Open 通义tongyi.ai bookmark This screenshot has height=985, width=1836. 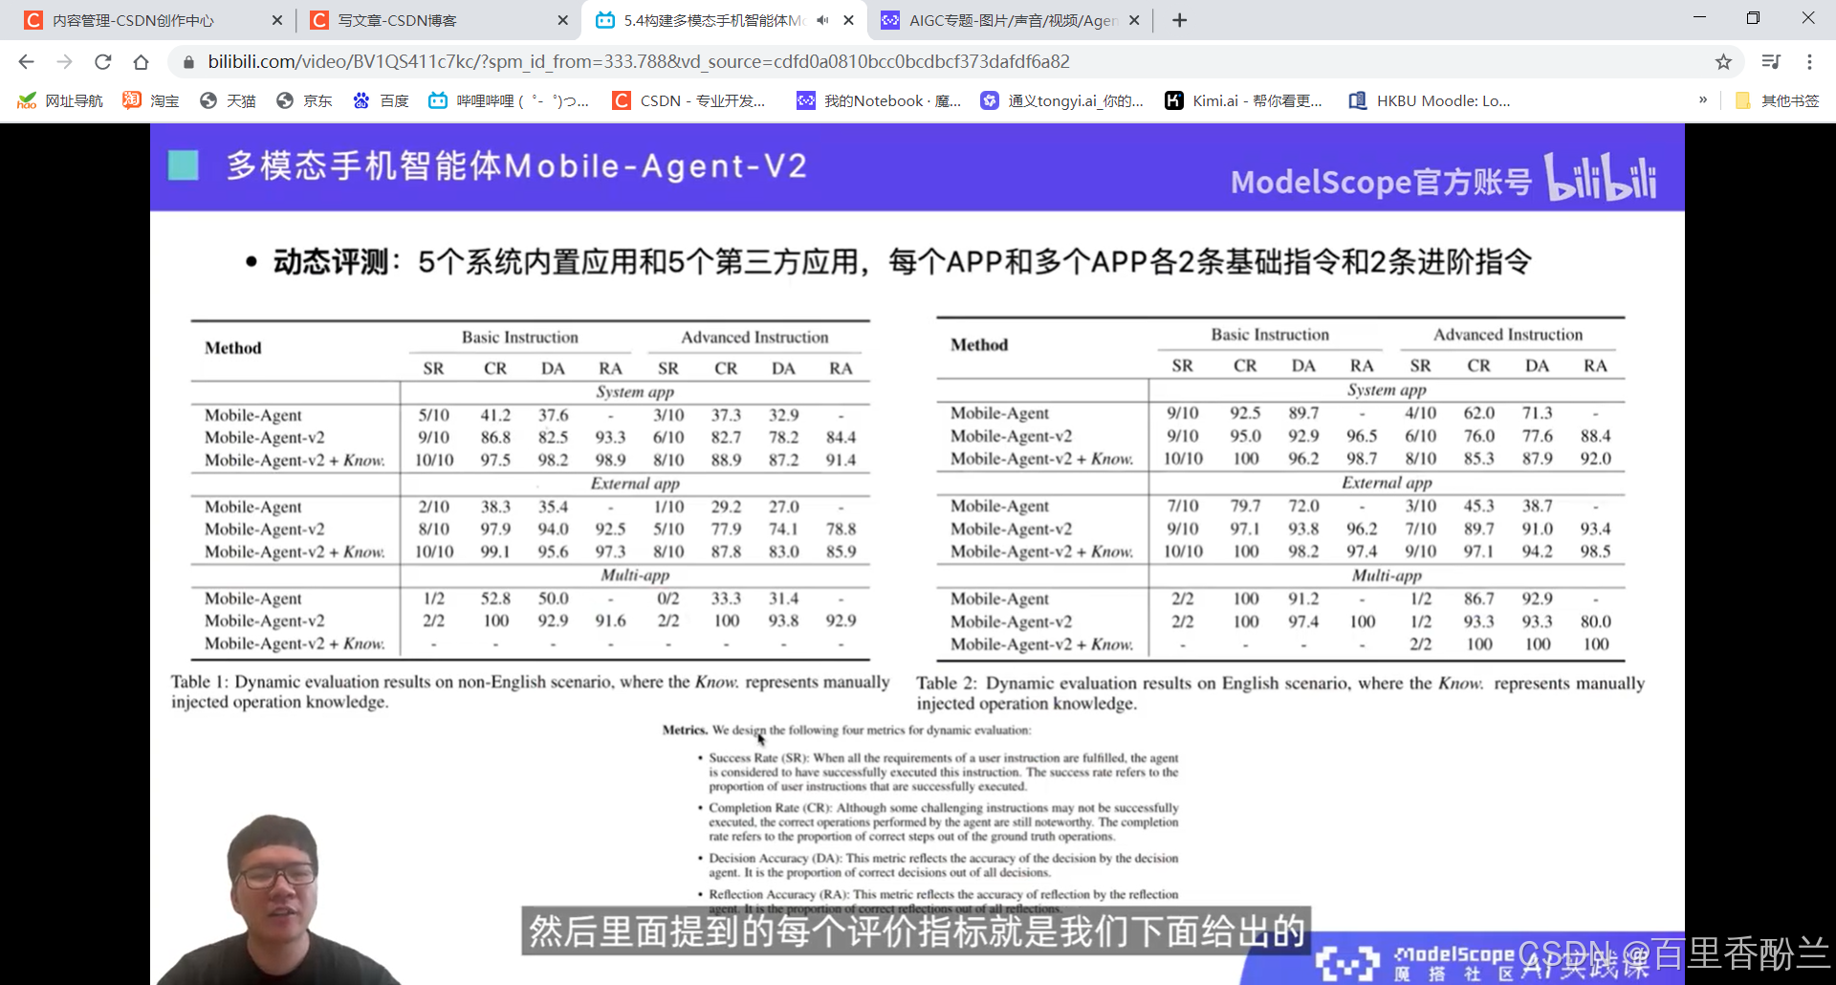click(x=1062, y=100)
